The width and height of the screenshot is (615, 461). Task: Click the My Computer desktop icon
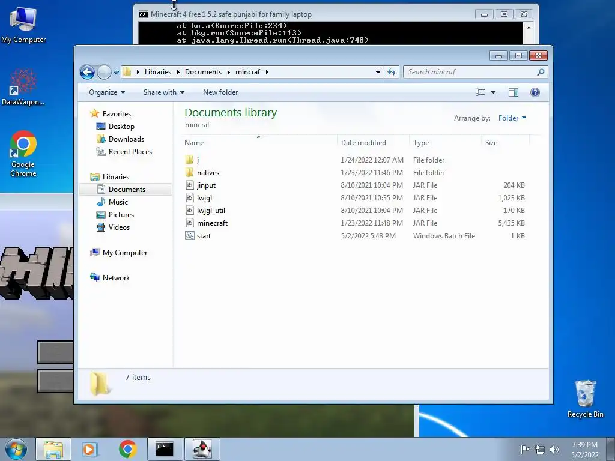23,24
